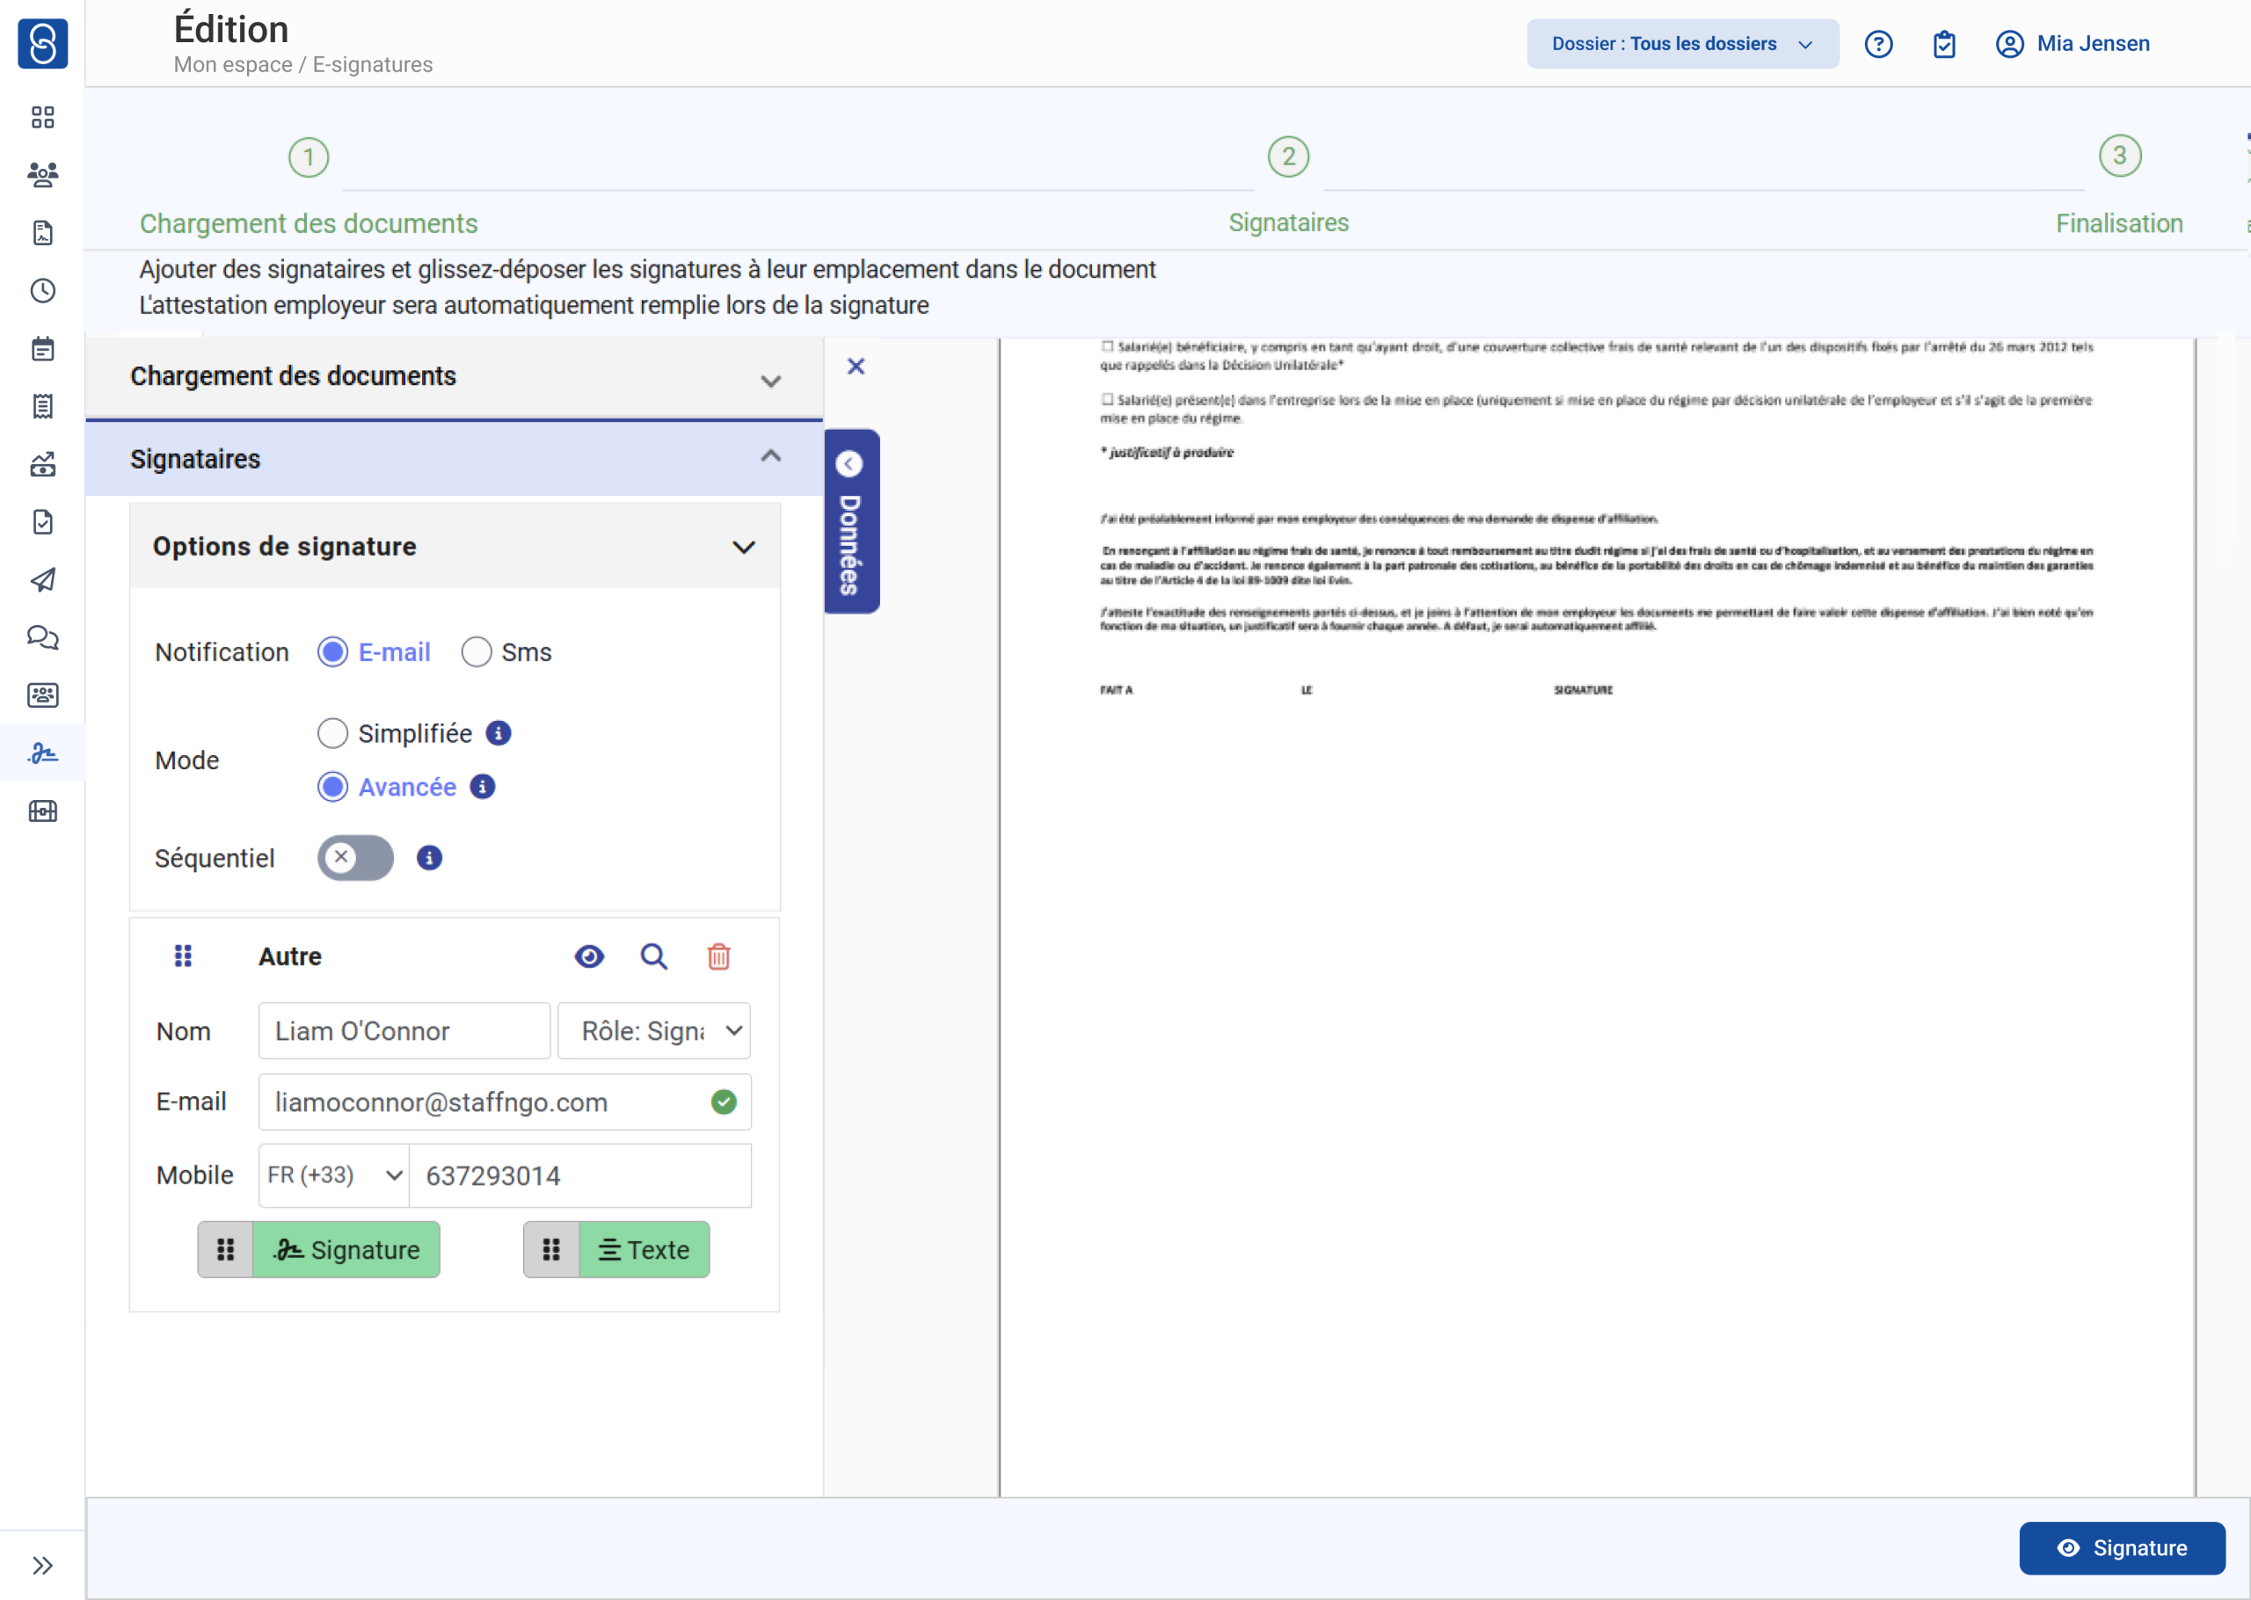Open the statistics chart icon in sidebar
Image resolution: width=2251 pixels, height=1600 pixels.
tap(42, 464)
